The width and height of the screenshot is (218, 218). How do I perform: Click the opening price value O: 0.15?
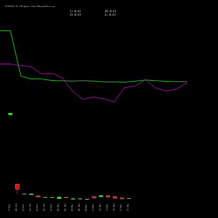coord(75,15)
